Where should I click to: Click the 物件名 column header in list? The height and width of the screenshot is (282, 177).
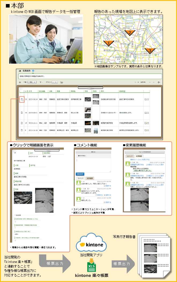point(73,91)
